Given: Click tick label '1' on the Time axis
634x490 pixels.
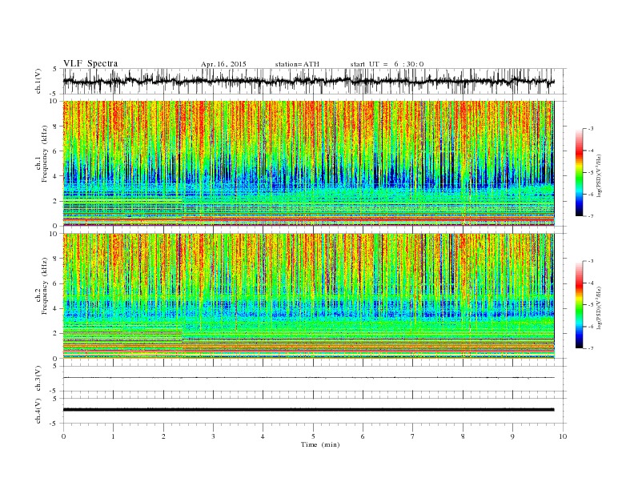Looking at the screenshot, I should tap(113, 436).
